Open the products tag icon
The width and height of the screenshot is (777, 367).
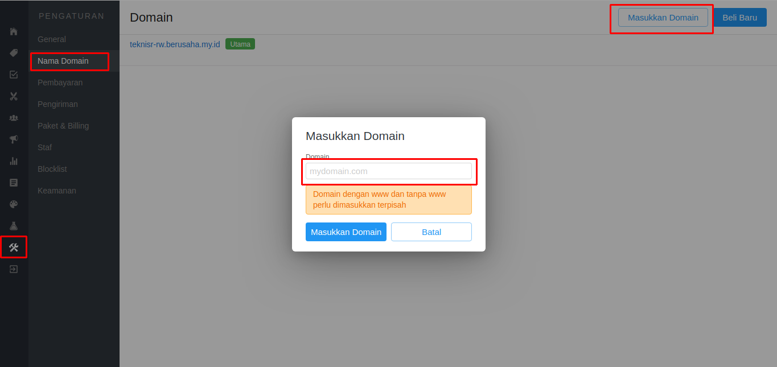tap(14, 53)
